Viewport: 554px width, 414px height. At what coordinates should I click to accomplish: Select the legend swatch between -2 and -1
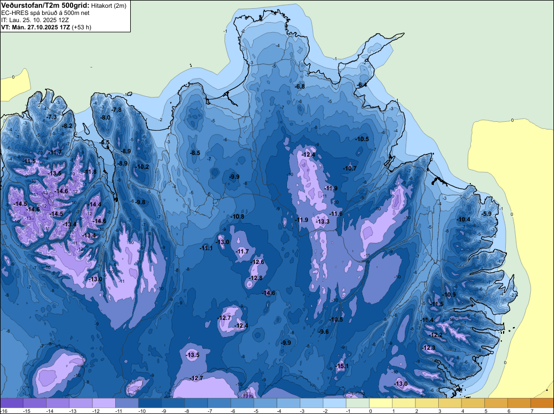pyautogui.click(x=334, y=403)
